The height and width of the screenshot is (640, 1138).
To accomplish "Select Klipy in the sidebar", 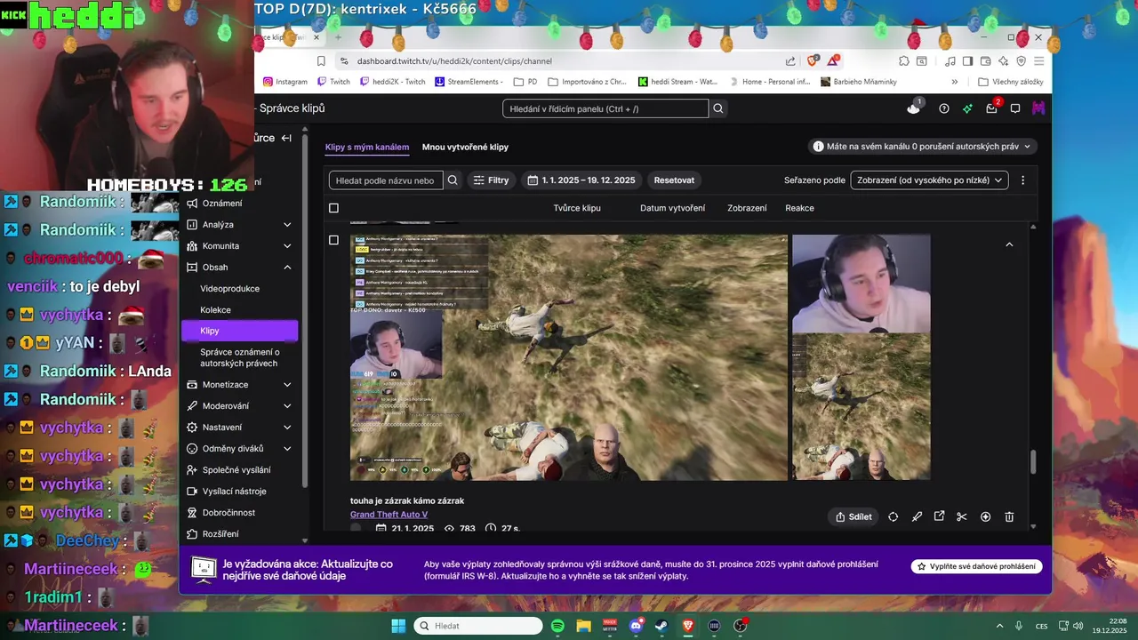I will (239, 331).
